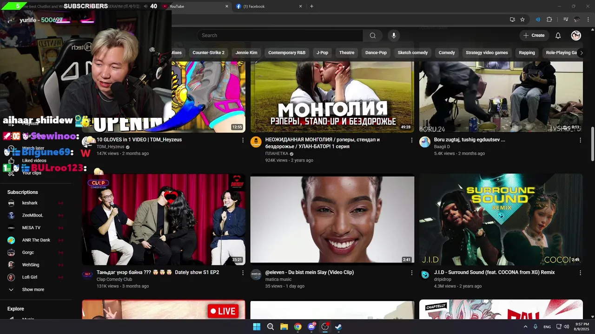The image size is (595, 334).
Task: Open MESA TV subscription in sidebar
Action: pyautogui.click(x=35, y=228)
